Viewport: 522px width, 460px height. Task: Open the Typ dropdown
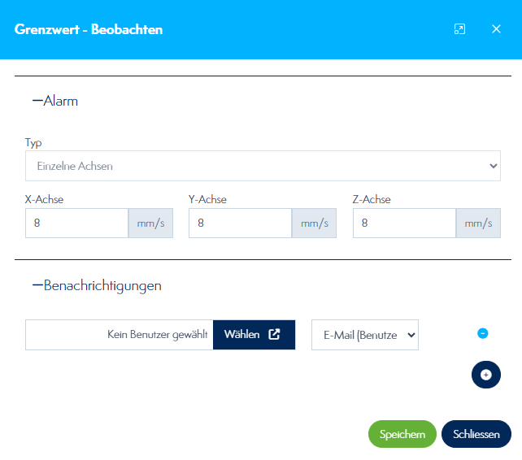tap(263, 166)
